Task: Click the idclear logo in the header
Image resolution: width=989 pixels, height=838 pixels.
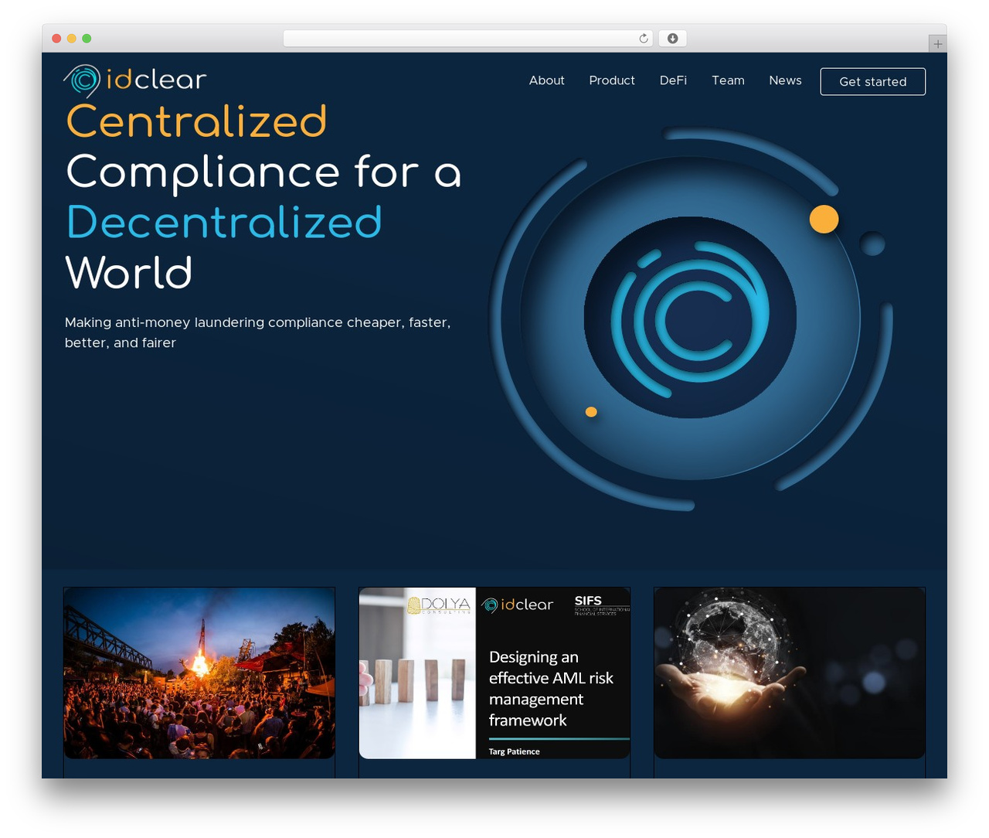Action: pos(135,80)
